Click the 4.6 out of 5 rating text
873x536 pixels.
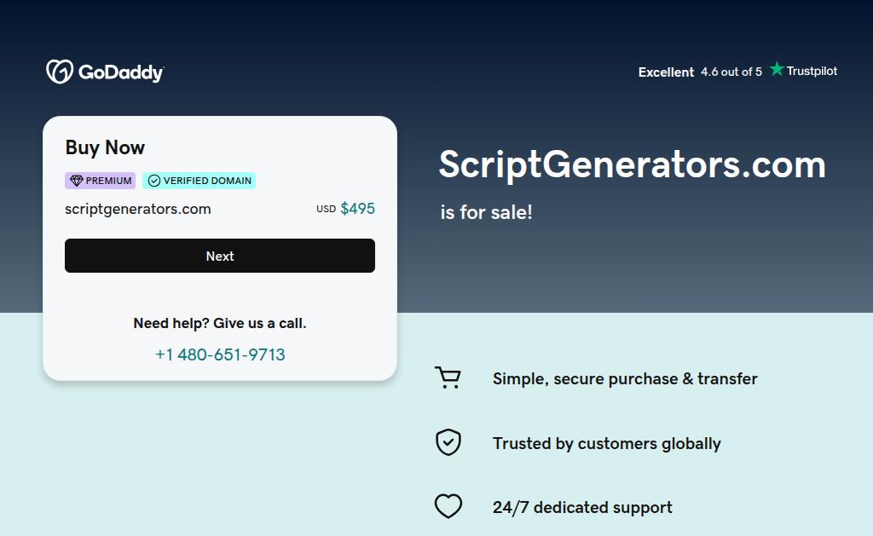pos(731,72)
